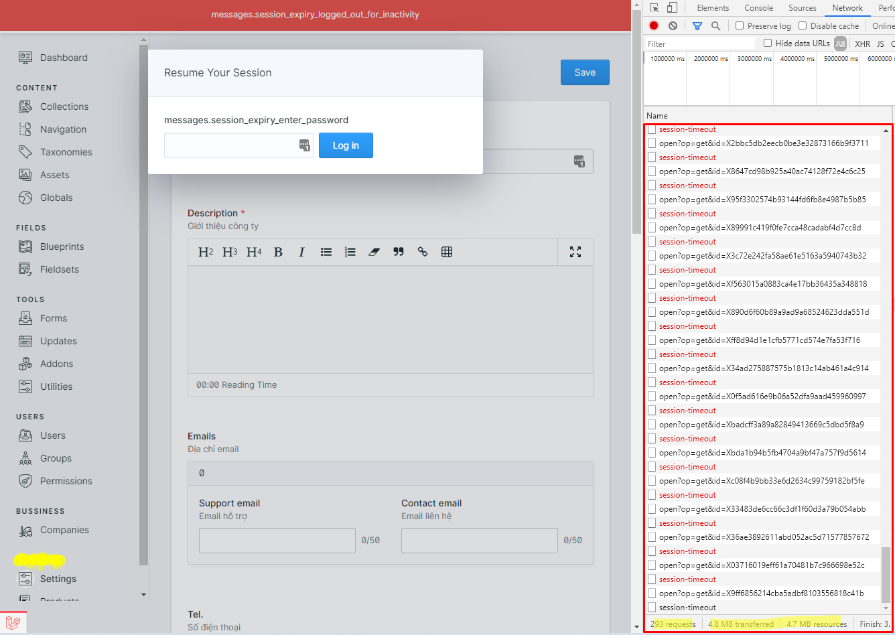Open Fieldsets in the sidebar

(49, 269)
